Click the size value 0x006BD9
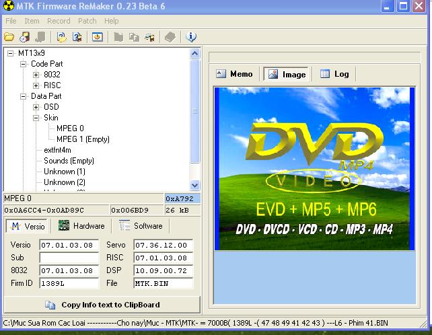Viewport: 432px width, 335px height. click(x=137, y=210)
